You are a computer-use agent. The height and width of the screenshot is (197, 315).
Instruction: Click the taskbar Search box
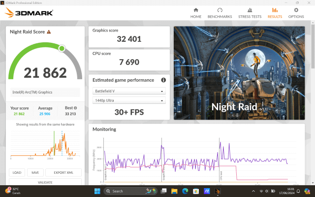(x=130, y=191)
